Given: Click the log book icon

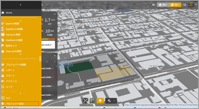Looking at the screenshot, I should [3, 98].
